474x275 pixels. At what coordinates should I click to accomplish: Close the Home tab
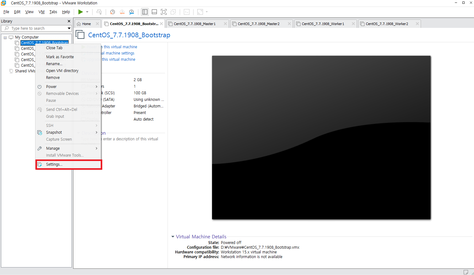click(97, 24)
